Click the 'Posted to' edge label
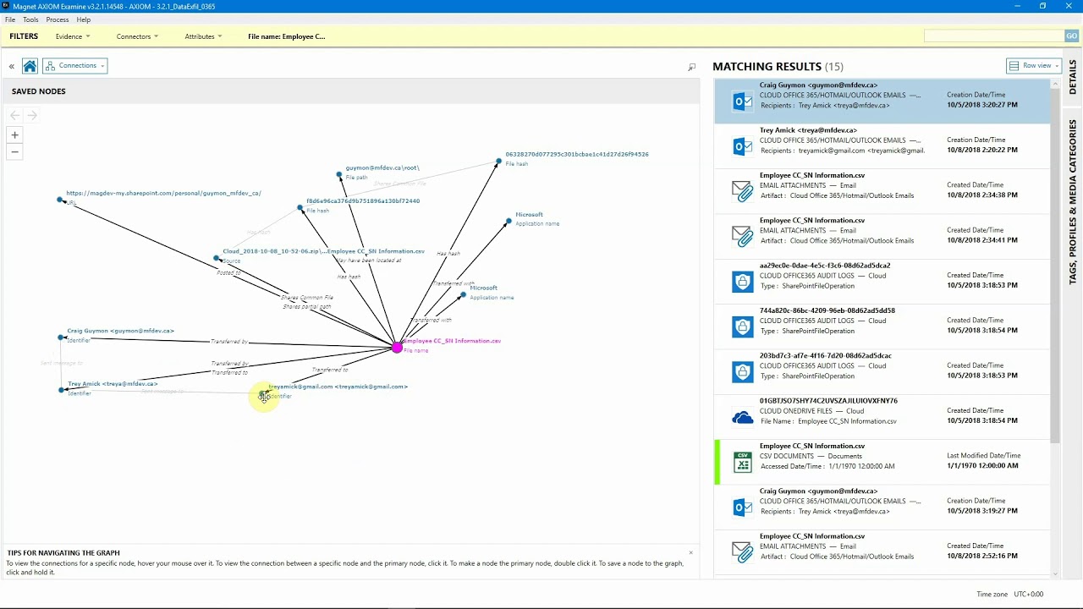Viewport: 1083px width, 609px height. pos(228,273)
